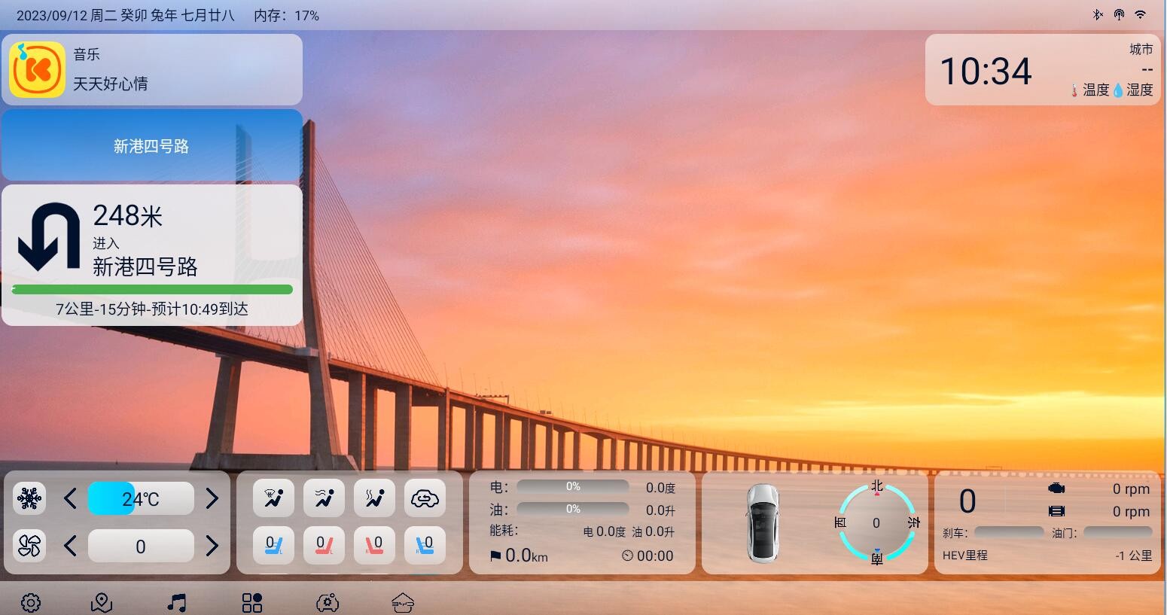
Task: Open the all-apps grid
Action: click(x=252, y=602)
